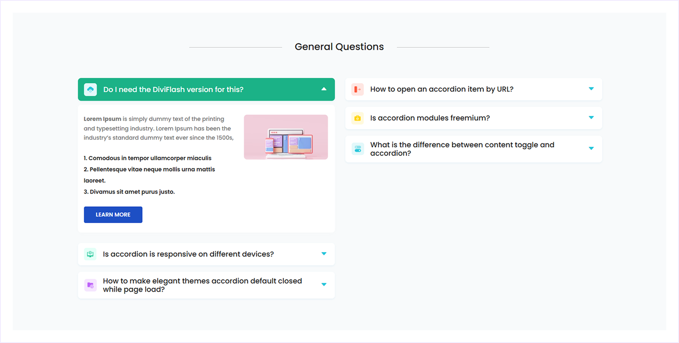Click the pink desktop mockup illustration
Image resolution: width=679 pixels, height=343 pixels.
pyautogui.click(x=286, y=137)
